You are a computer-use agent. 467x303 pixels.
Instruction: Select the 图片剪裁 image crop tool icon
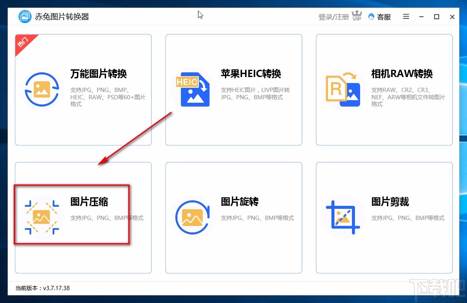click(x=343, y=217)
